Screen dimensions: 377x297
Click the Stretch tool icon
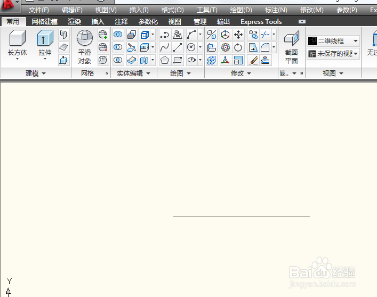(253, 47)
